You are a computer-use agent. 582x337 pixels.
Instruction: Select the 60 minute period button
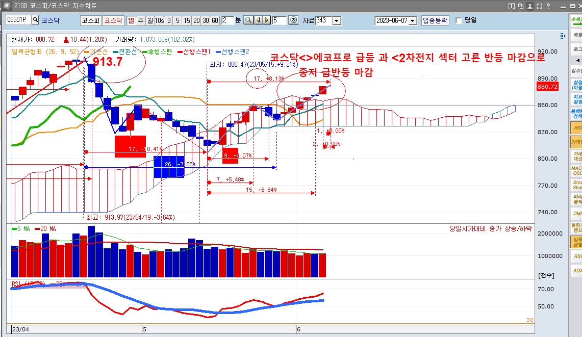(x=215, y=20)
